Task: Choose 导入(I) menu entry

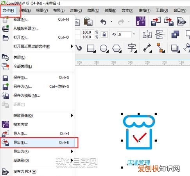Action: pyautogui.click(x=38, y=133)
